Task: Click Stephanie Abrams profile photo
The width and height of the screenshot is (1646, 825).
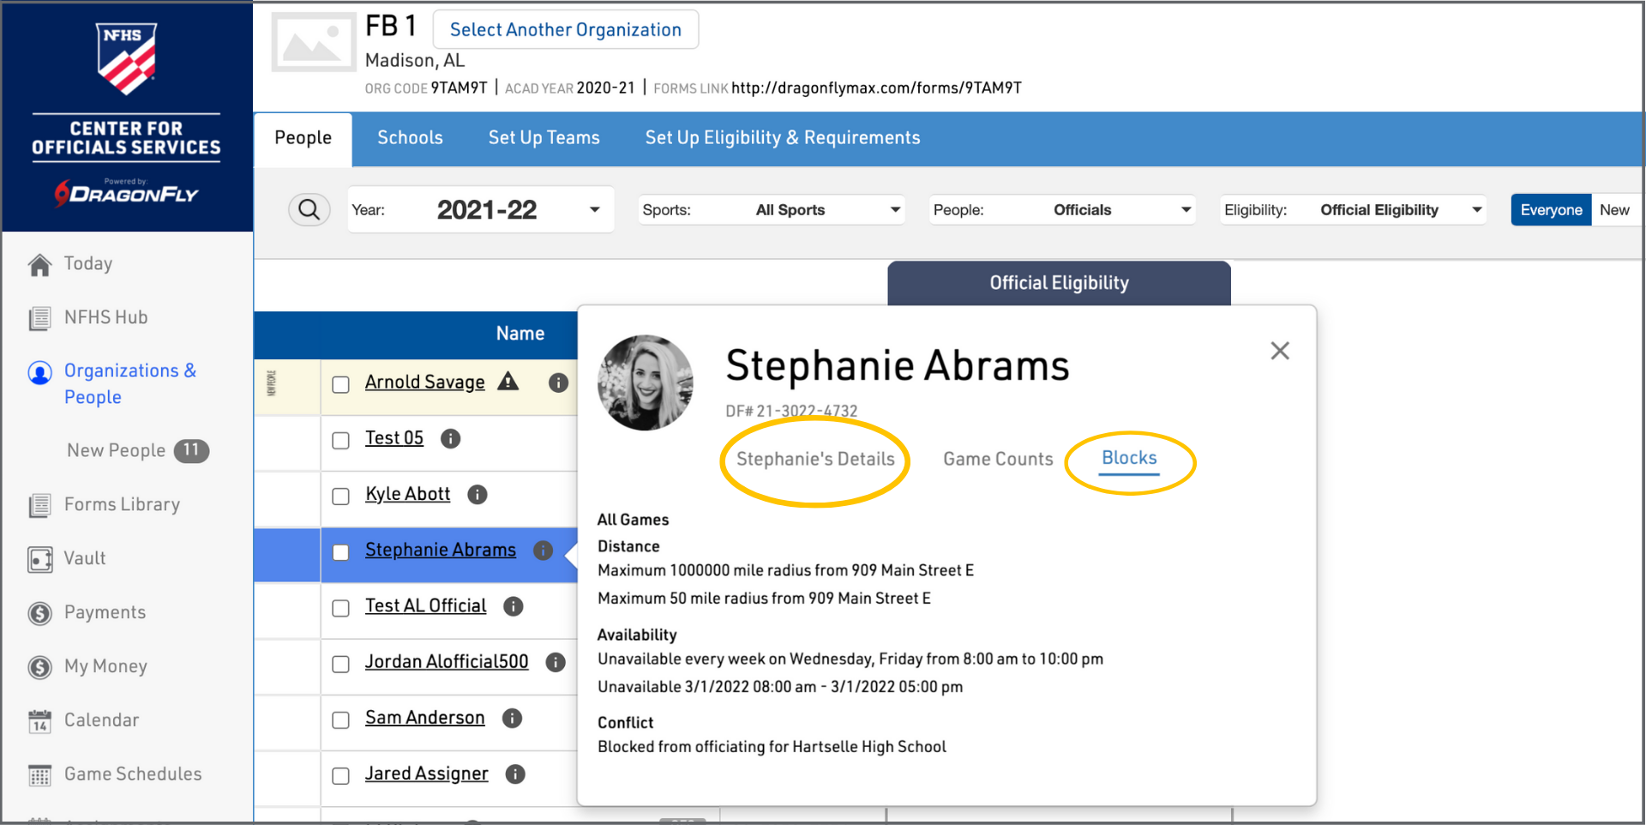Action: coord(646,382)
